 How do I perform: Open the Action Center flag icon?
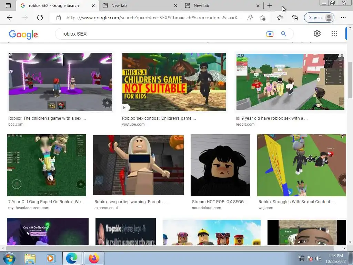(x=310, y=258)
